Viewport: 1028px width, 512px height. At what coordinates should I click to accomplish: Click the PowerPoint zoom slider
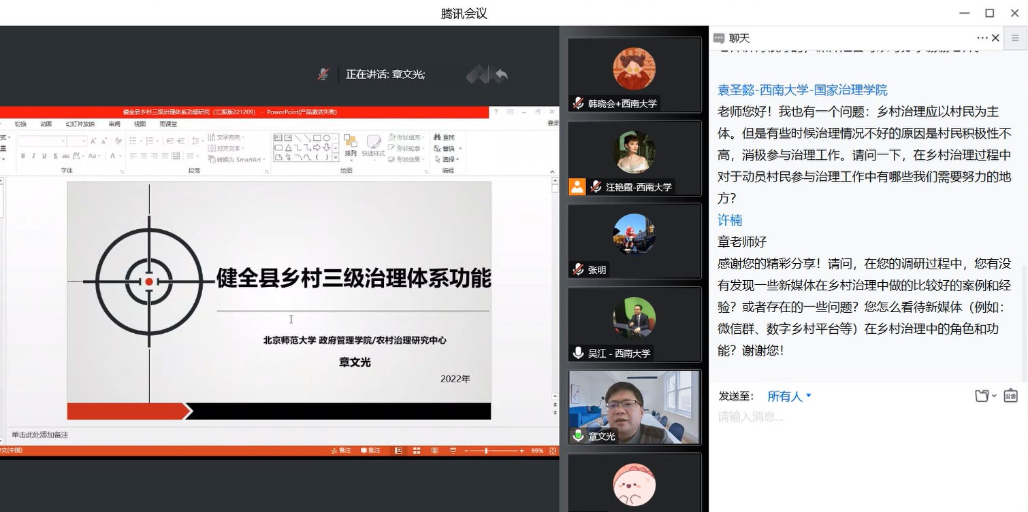coord(487,451)
